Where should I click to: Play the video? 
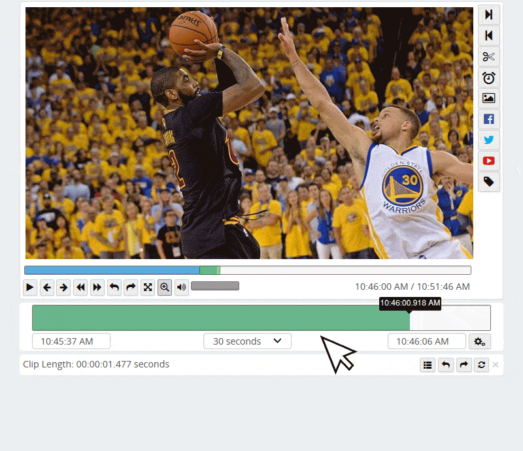tap(29, 287)
